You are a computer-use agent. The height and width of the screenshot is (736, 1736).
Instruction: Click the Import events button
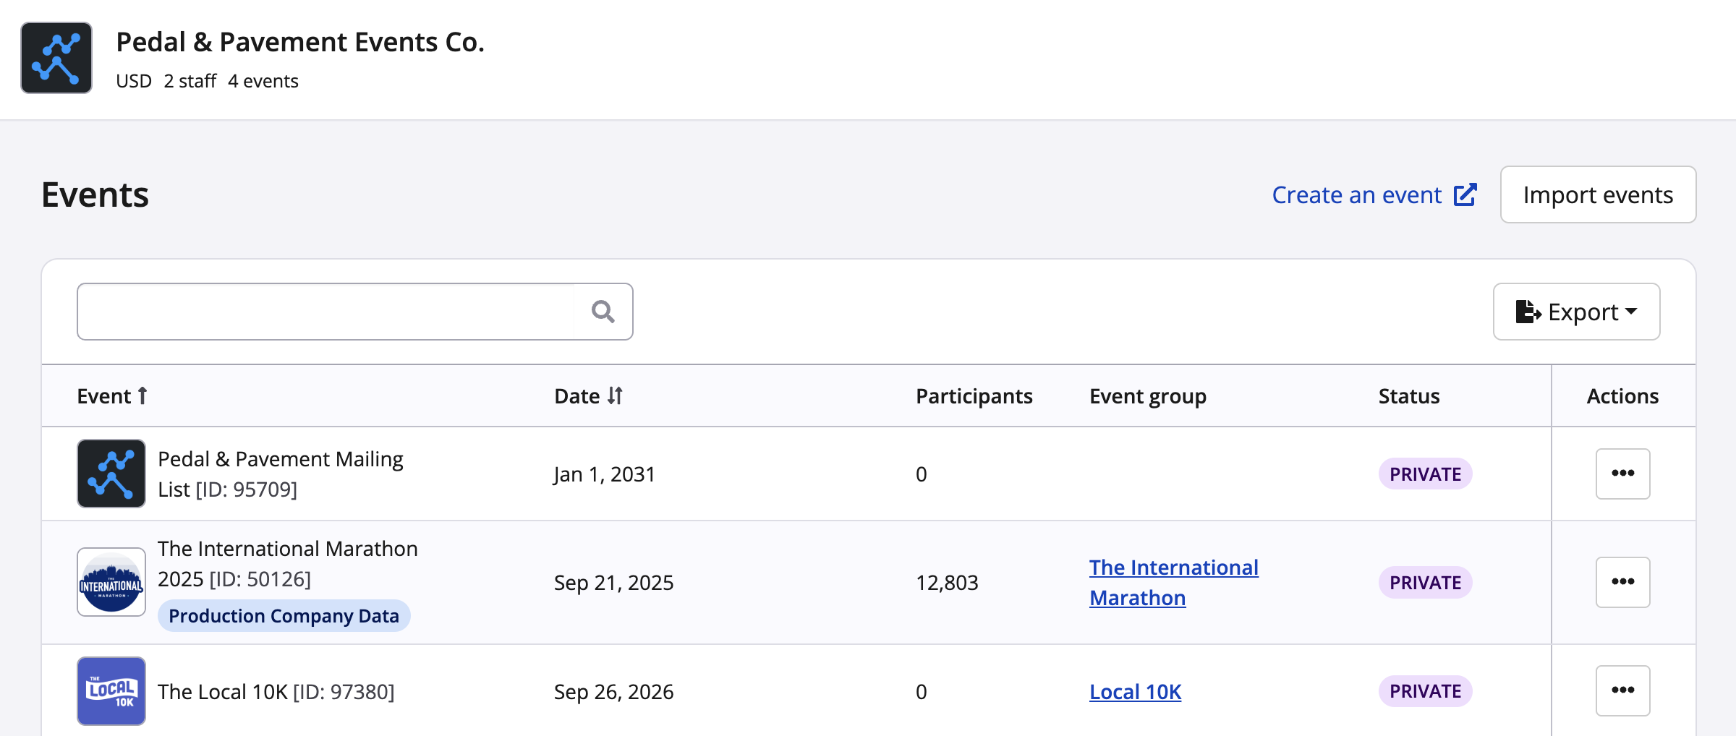pyautogui.click(x=1598, y=195)
